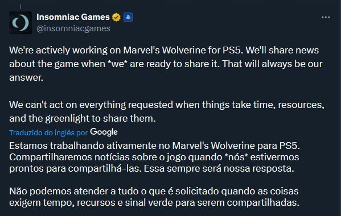The image size is (341, 216).
Task: Click the line 'prontos para compartilhá-las'
Action: [151, 169]
